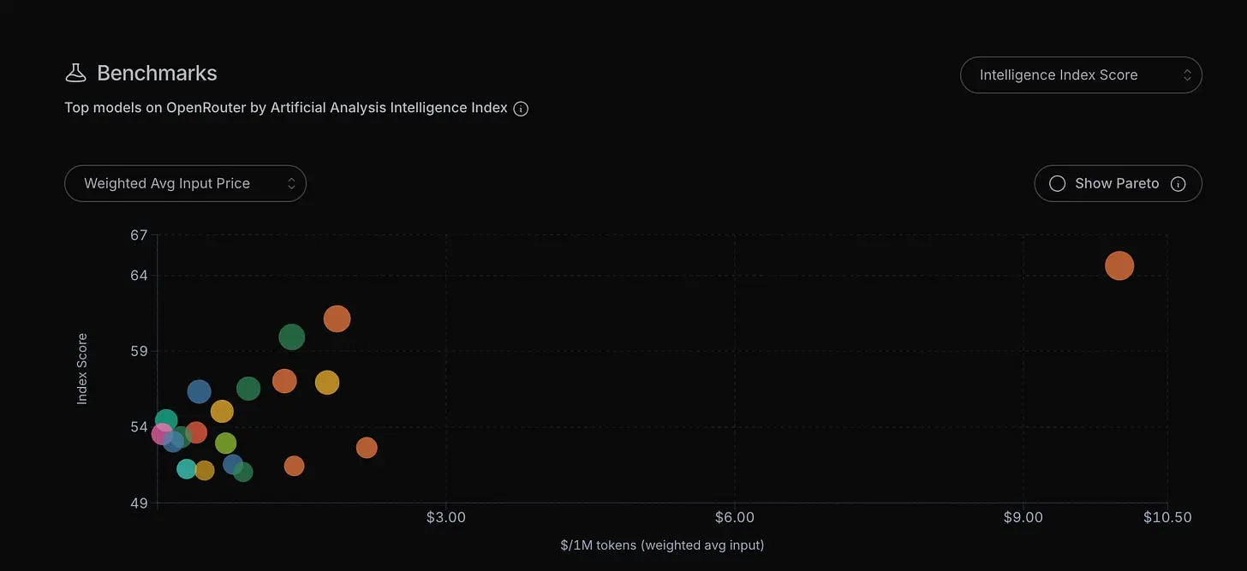This screenshot has width=1247, height=571.
Task: Select the cyan point near score 51
Action: [x=187, y=469]
